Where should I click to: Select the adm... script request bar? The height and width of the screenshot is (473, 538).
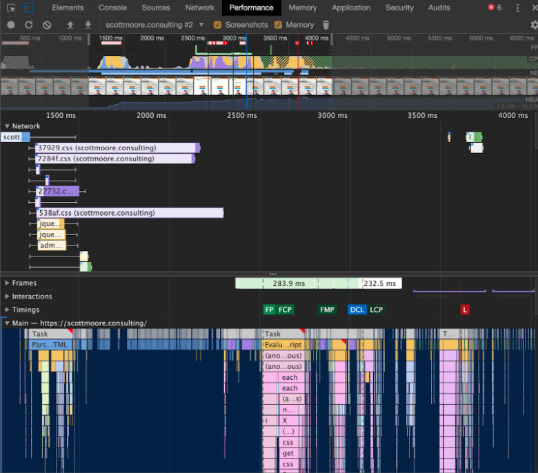[52, 245]
